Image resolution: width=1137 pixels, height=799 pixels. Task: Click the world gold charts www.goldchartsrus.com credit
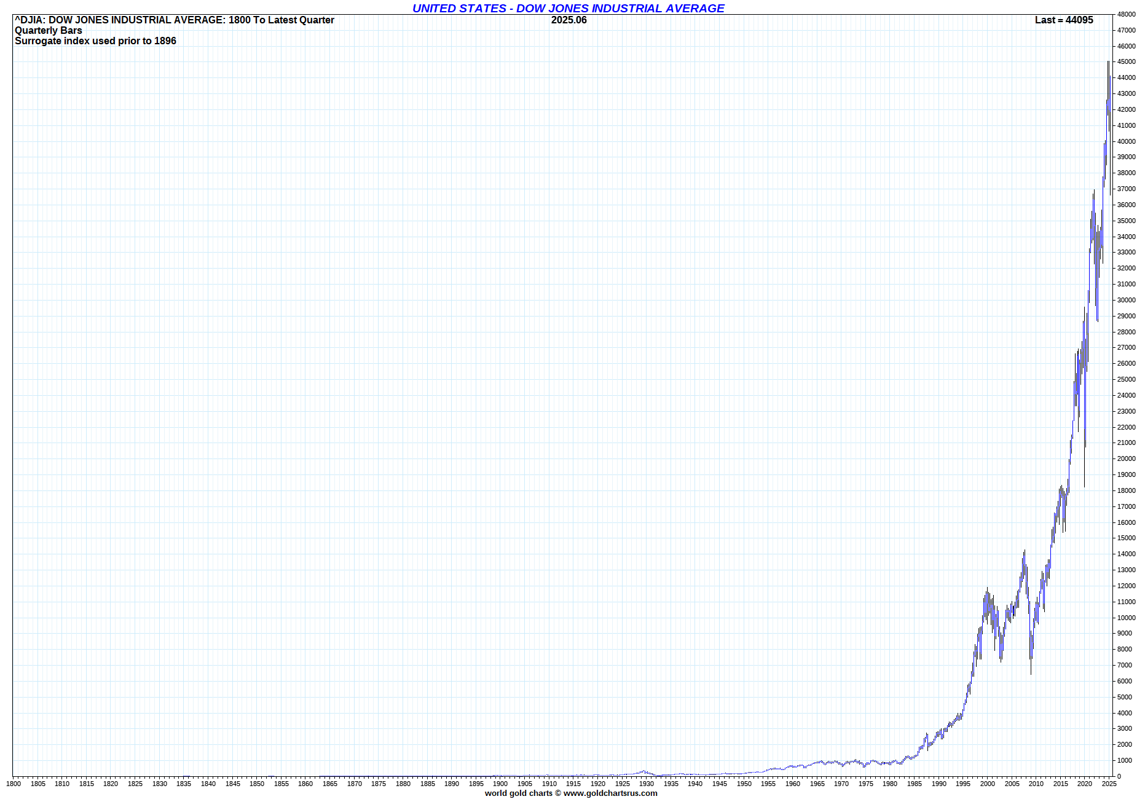(x=571, y=793)
